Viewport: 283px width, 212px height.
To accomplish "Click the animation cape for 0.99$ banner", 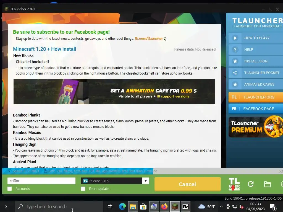I will [114, 92].
